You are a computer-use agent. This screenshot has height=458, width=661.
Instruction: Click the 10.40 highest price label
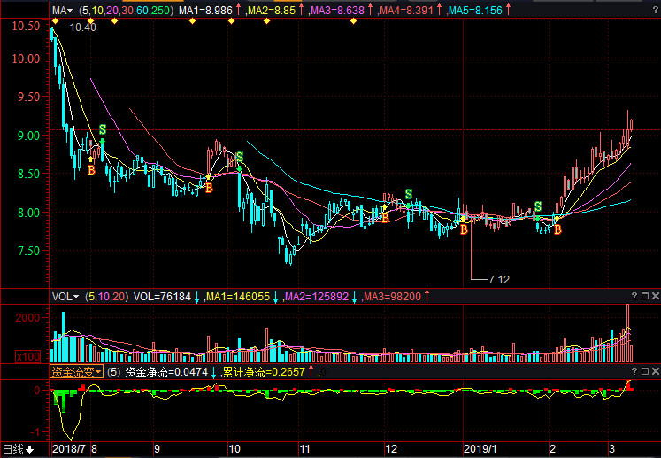tap(81, 28)
